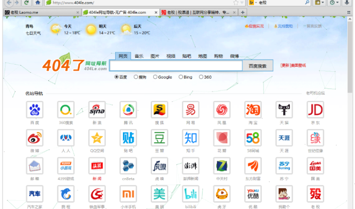Open the 支持赞助 link
Screen dimensions: 355x209
point(283,26)
